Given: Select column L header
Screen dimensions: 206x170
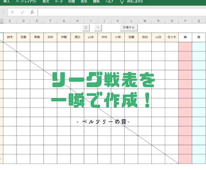Looking at the screenshot, I should pyautogui.click(x=131, y=21).
